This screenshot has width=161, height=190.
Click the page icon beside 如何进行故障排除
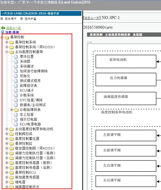pyautogui.click(x=16, y=71)
